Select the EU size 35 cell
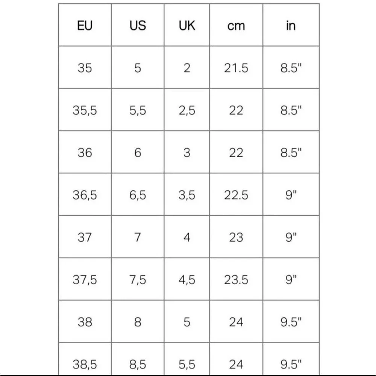Screen dimensions: 376x376 point(85,67)
